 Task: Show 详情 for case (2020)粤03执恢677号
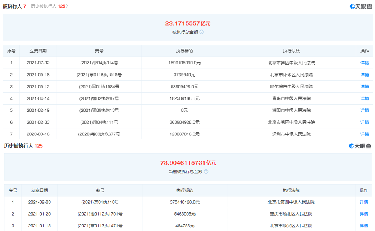[x=364, y=134]
